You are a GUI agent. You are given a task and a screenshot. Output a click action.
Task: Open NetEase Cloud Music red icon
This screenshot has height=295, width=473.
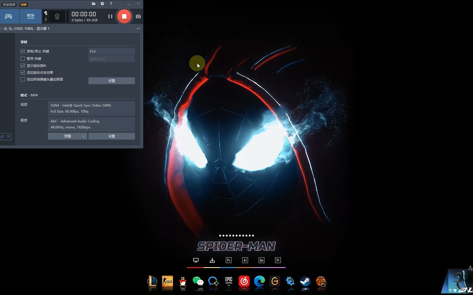[x=244, y=281]
